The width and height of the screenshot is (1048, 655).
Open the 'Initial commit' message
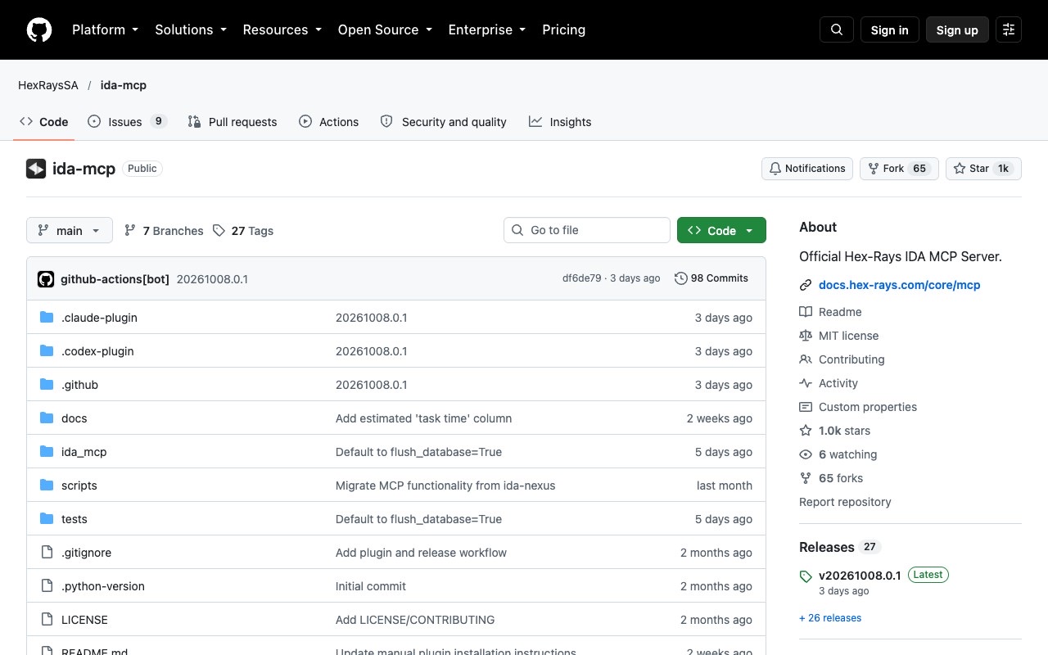(371, 586)
